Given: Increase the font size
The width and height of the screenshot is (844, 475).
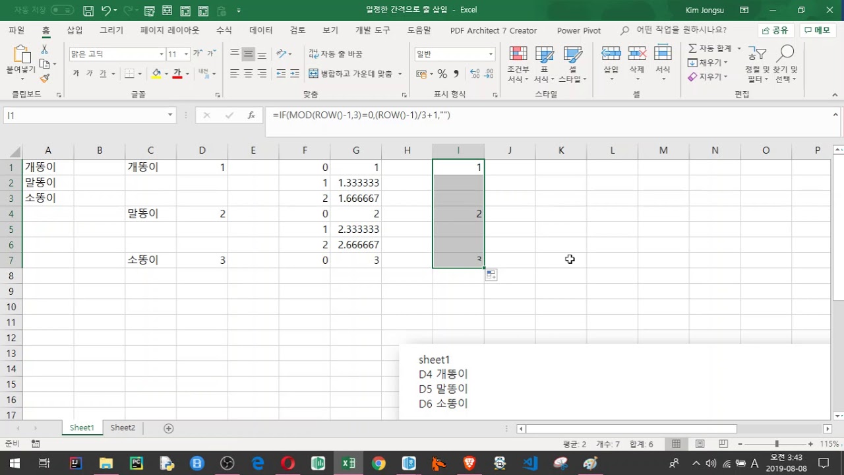Looking at the screenshot, I should pos(197,53).
